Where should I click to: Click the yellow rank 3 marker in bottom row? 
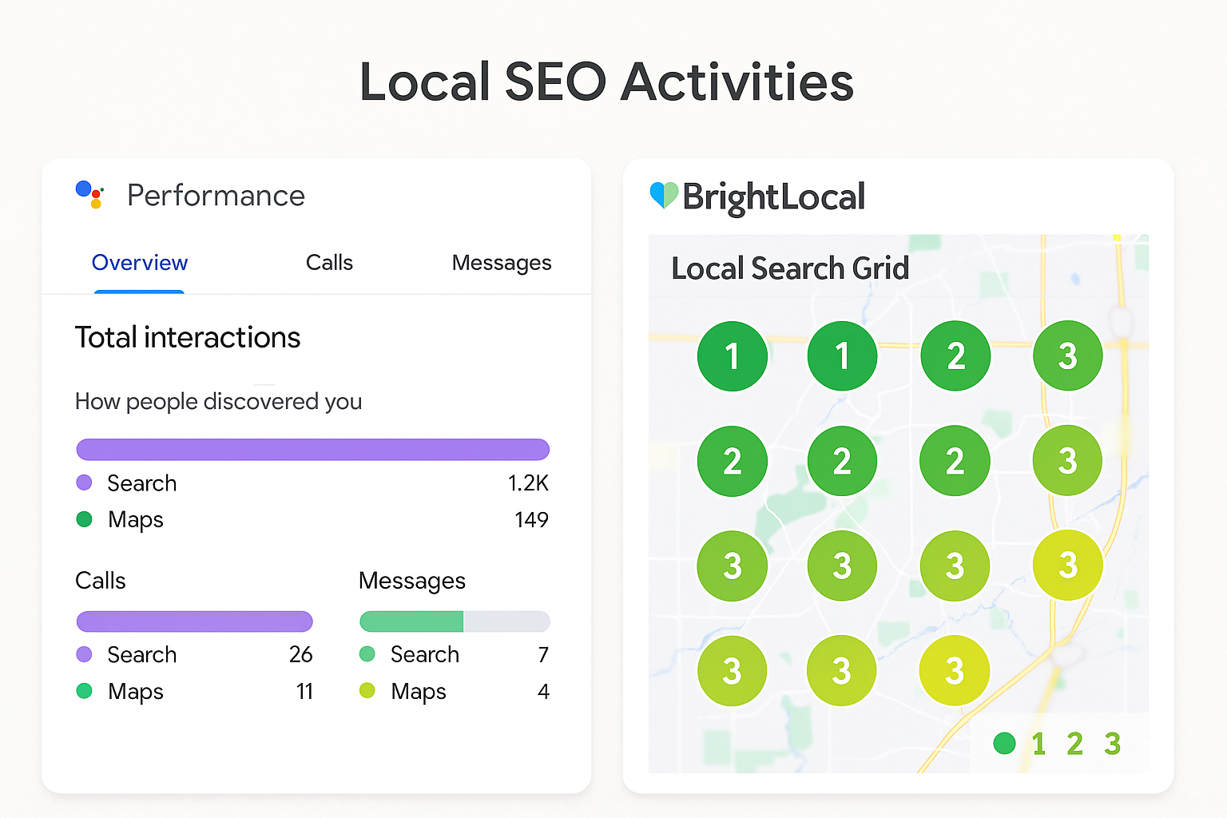pyautogui.click(x=955, y=670)
